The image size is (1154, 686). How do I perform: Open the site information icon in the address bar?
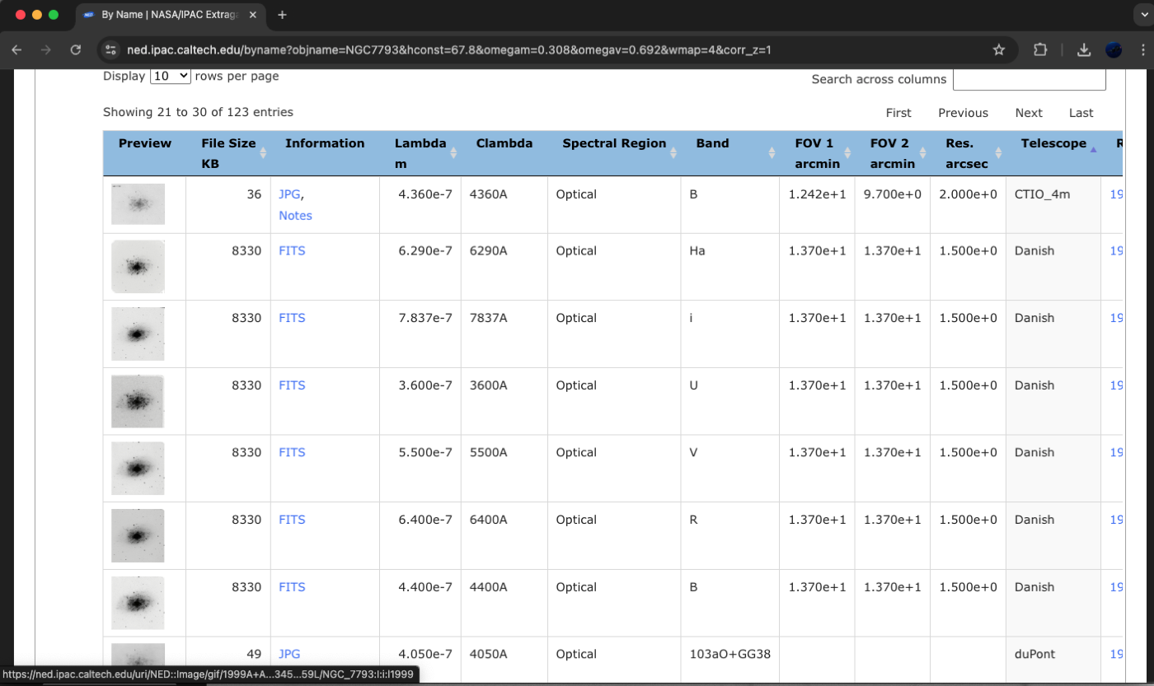click(x=110, y=50)
